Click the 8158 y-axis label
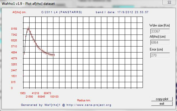The width and height of the screenshot is (177, 111). tap(14, 29)
